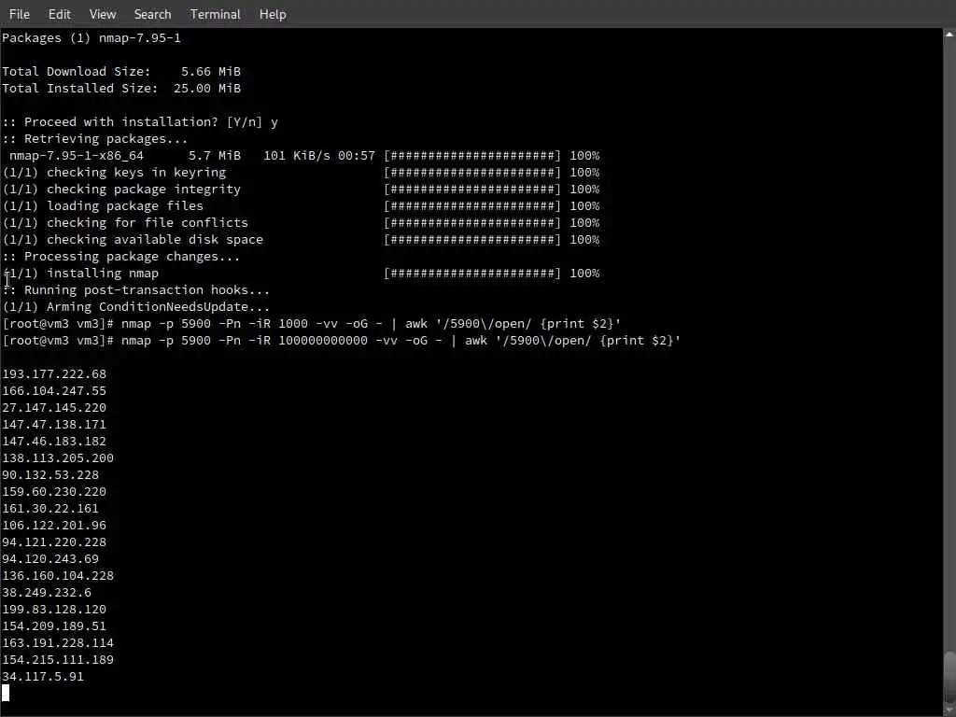Click IP address 94.120.243.69
This screenshot has width=956, height=717.
[50, 558]
